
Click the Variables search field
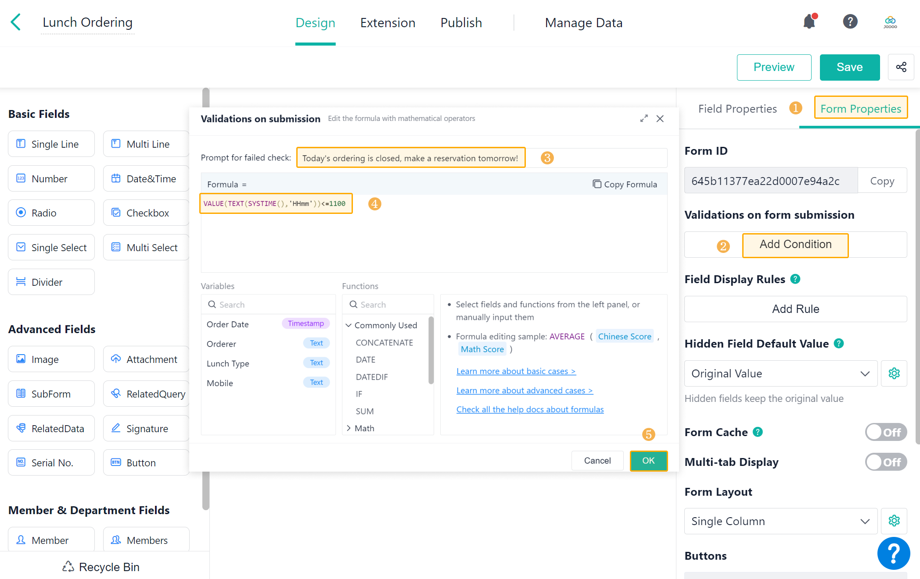(x=269, y=305)
